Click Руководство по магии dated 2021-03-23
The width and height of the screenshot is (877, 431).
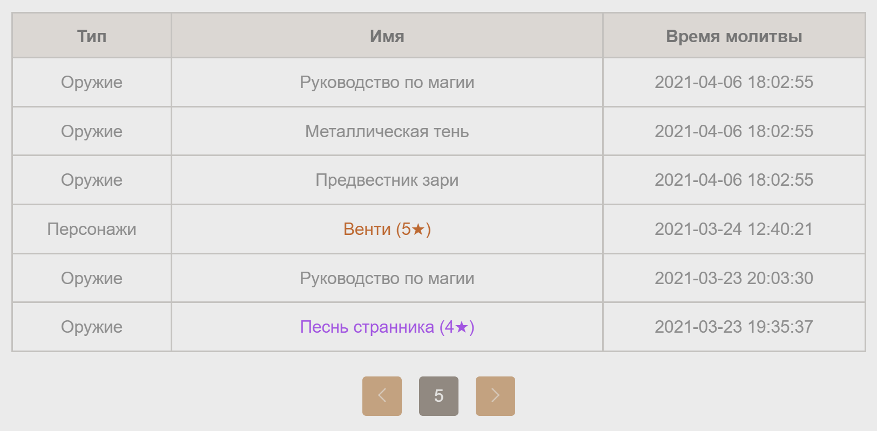[x=387, y=278]
